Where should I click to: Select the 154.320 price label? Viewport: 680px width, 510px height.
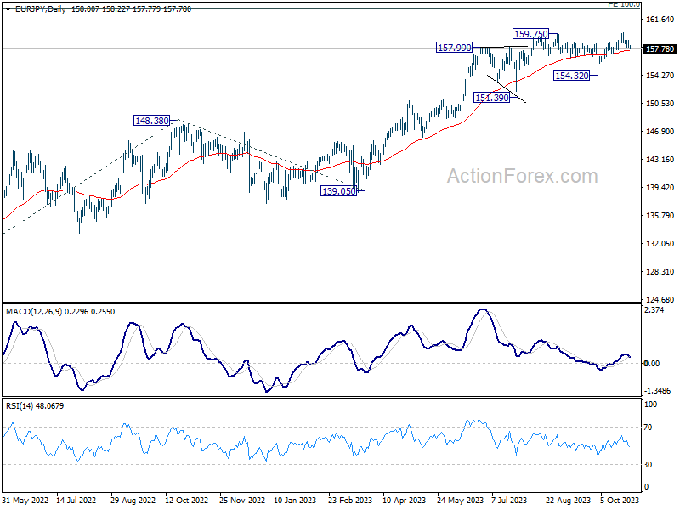tap(572, 76)
